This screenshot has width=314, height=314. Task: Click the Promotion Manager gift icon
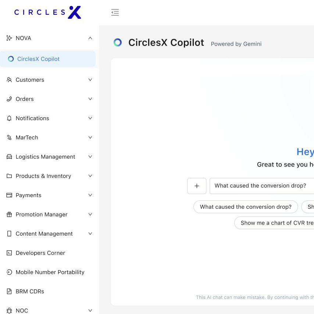point(9,214)
